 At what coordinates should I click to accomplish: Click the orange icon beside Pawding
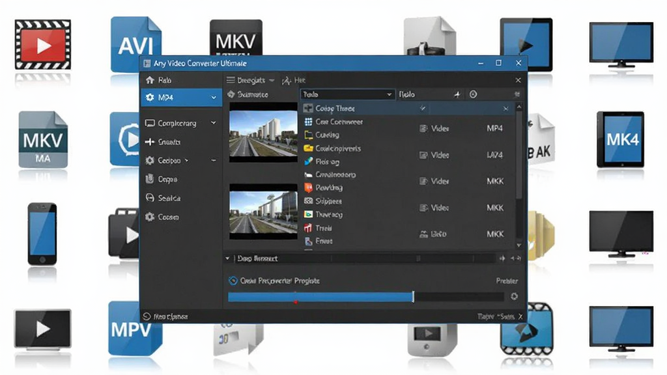(308, 187)
